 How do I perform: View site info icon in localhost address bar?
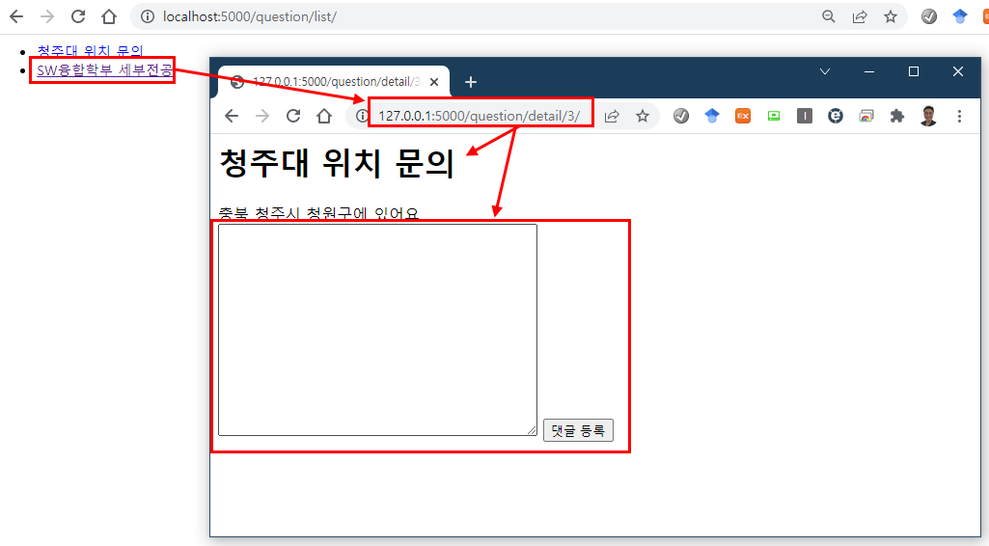pyautogui.click(x=147, y=16)
